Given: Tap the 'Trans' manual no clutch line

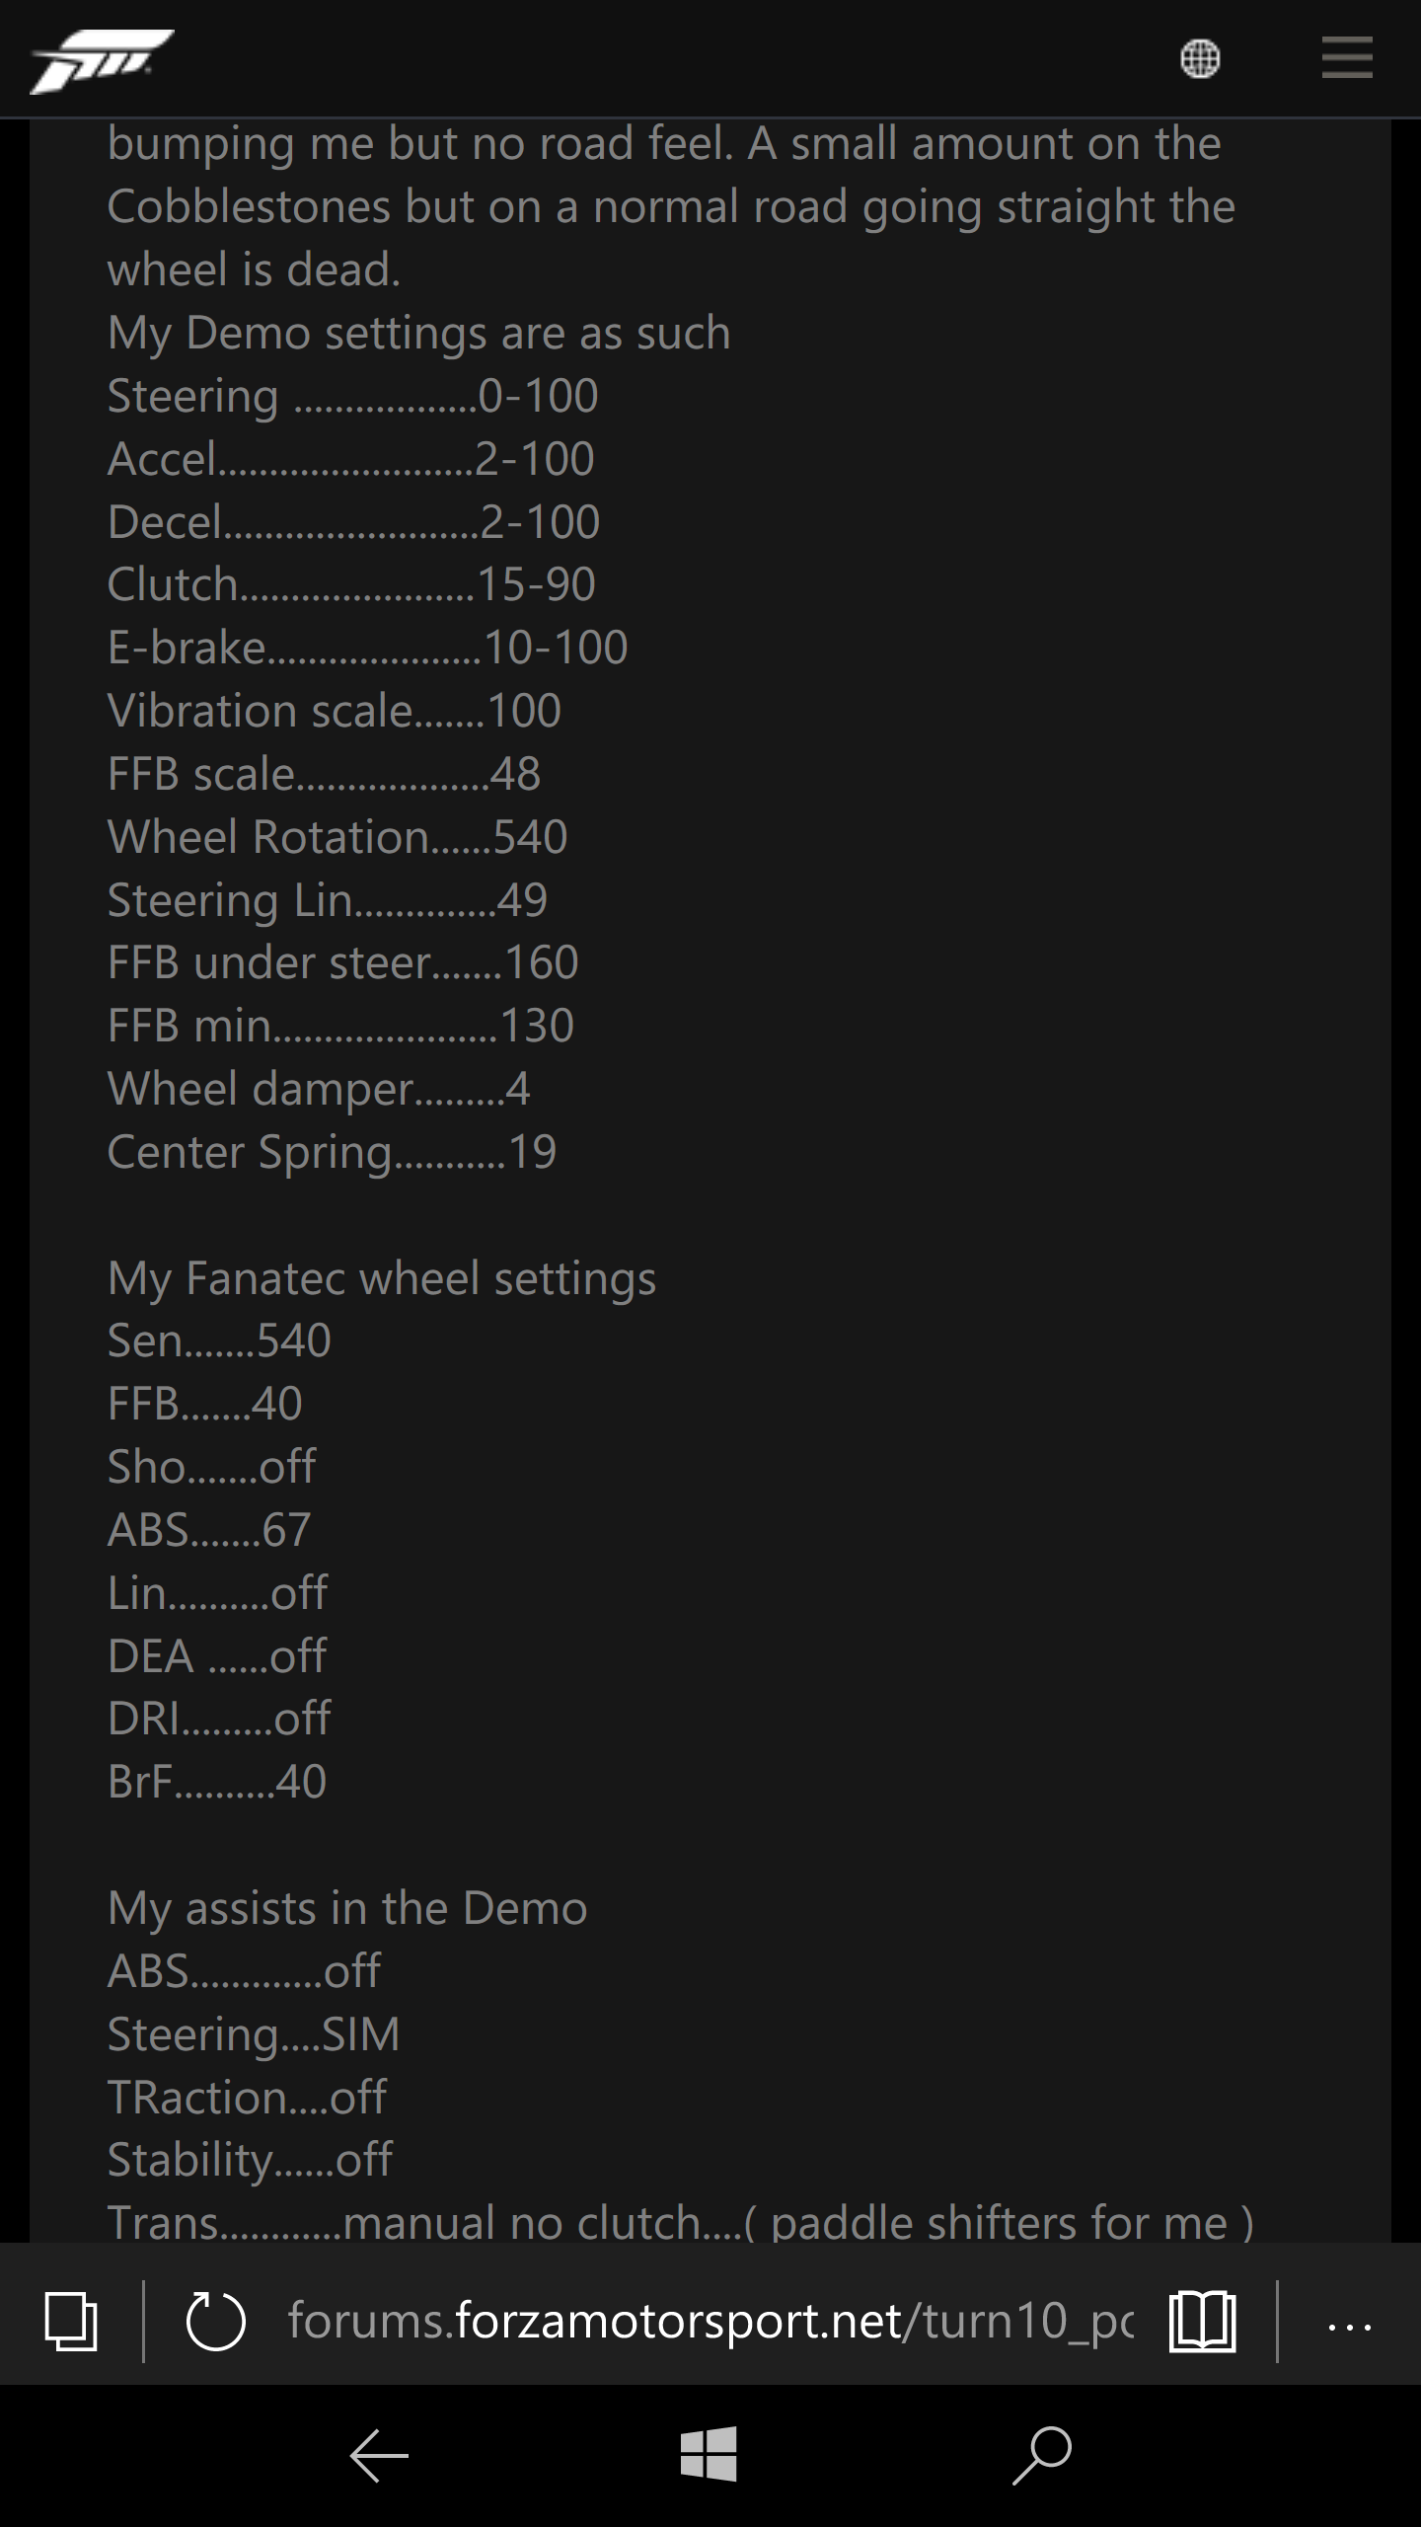Looking at the screenshot, I should (681, 2222).
